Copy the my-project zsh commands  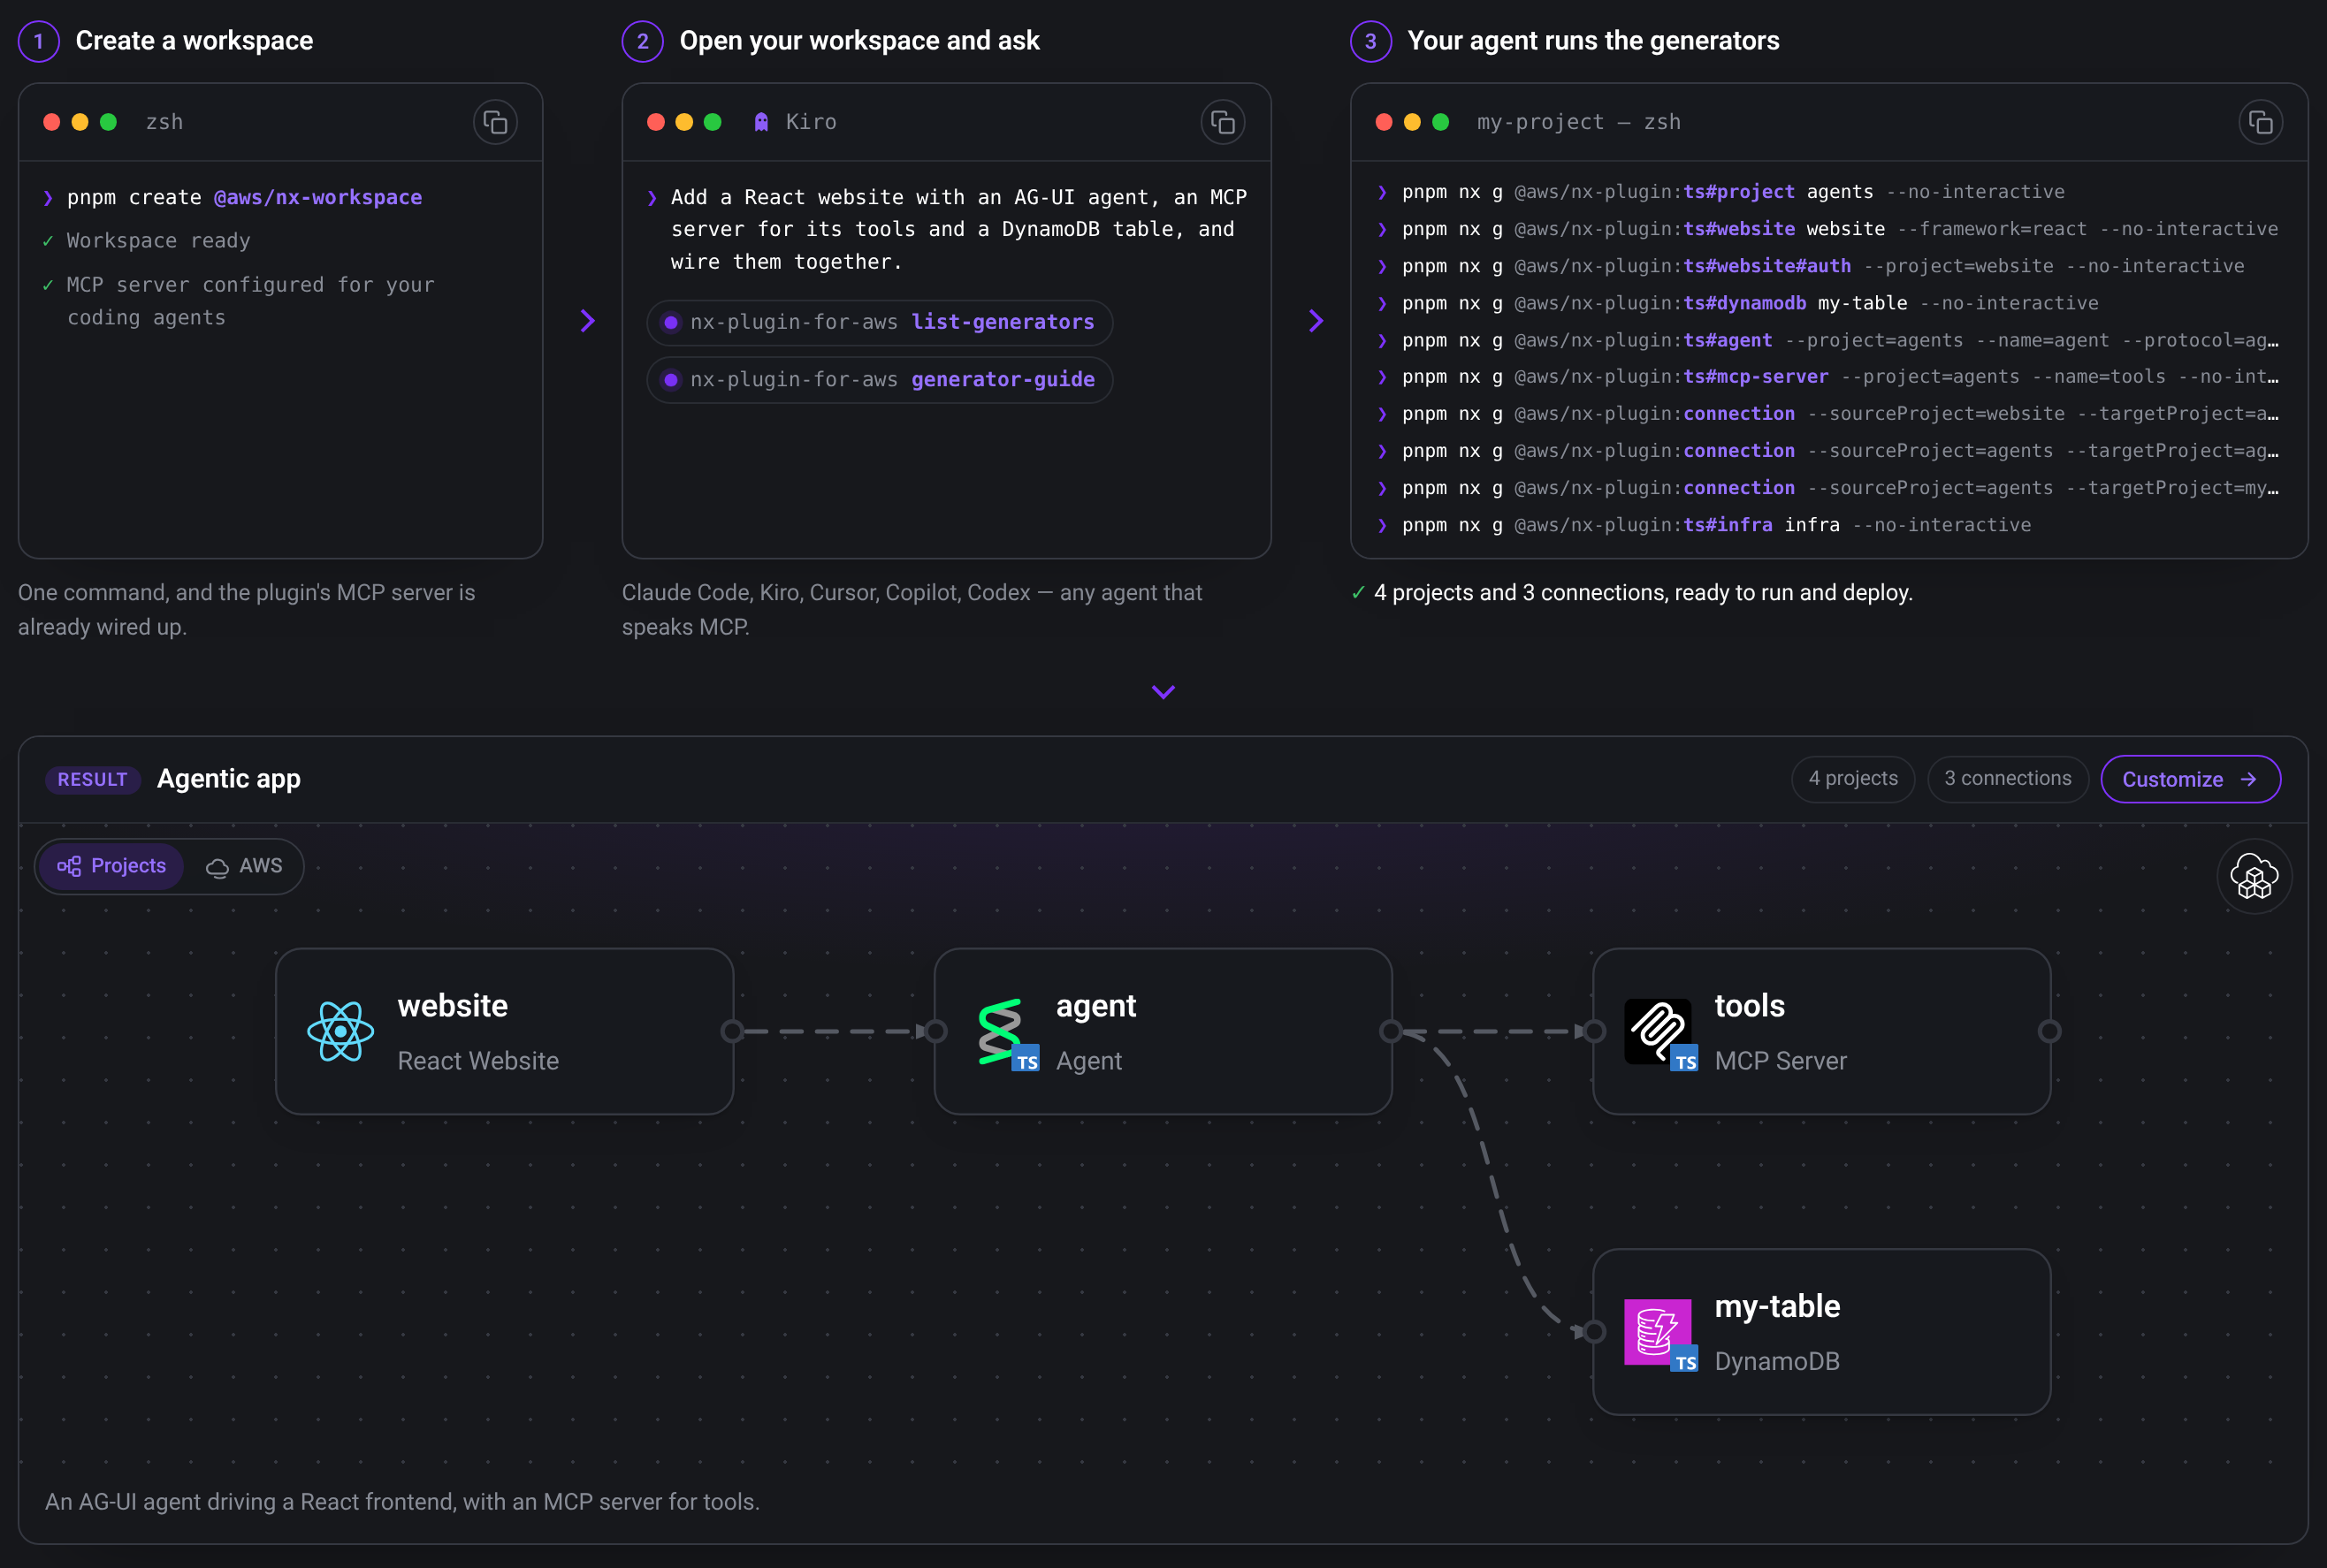pos(2260,122)
